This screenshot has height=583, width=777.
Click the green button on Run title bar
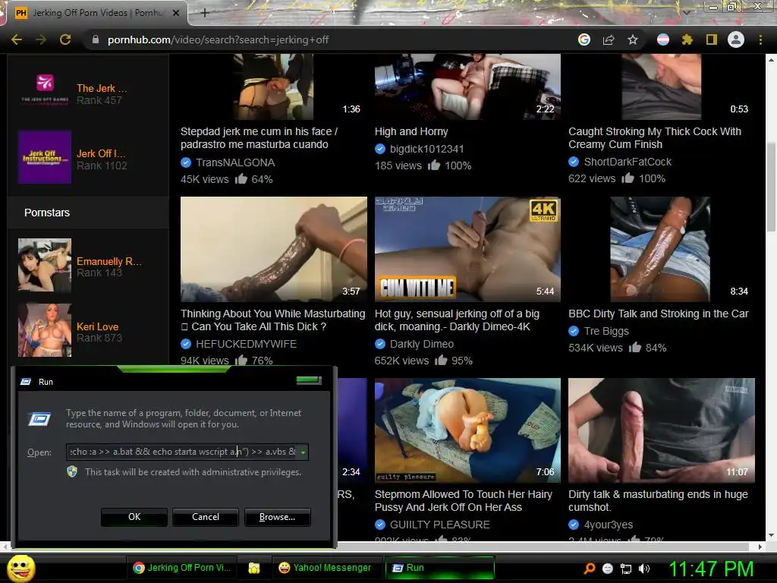coord(309,380)
